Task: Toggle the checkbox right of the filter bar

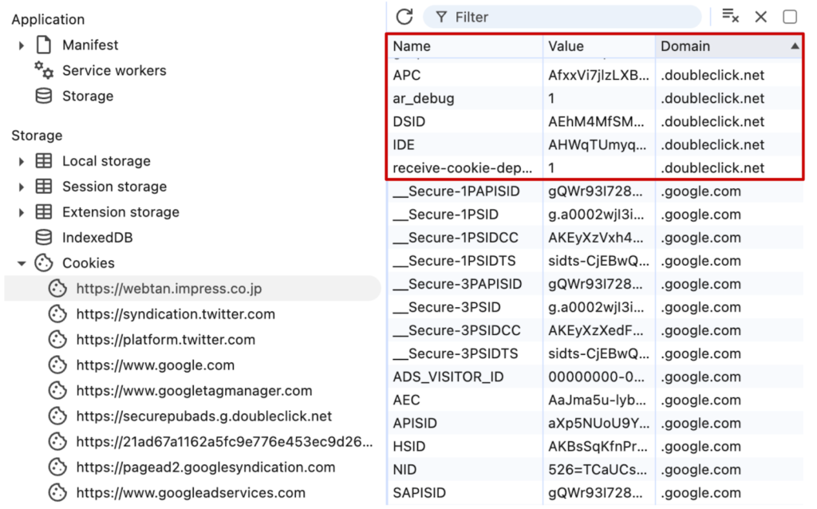Action: coord(790,17)
